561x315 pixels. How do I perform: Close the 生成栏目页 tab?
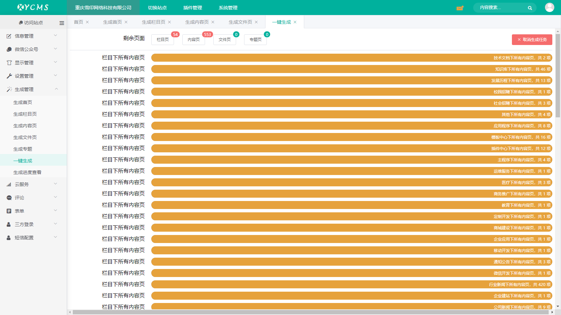169,22
